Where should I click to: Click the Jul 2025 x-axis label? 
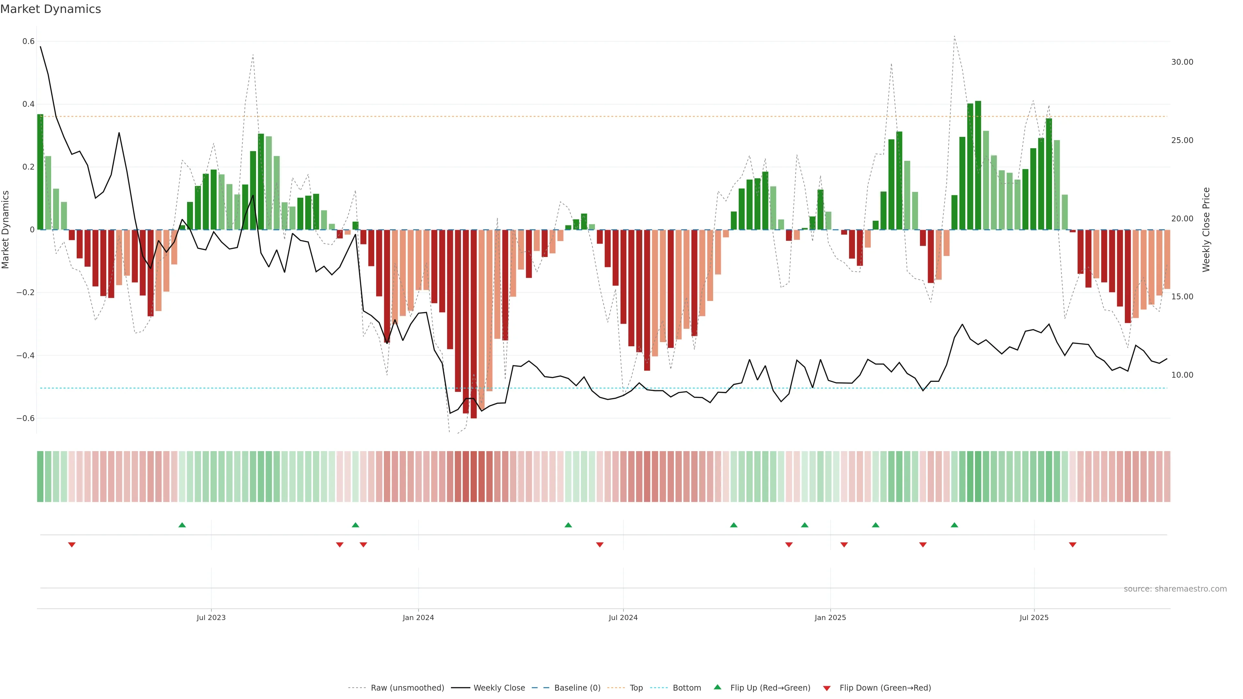coord(1034,617)
